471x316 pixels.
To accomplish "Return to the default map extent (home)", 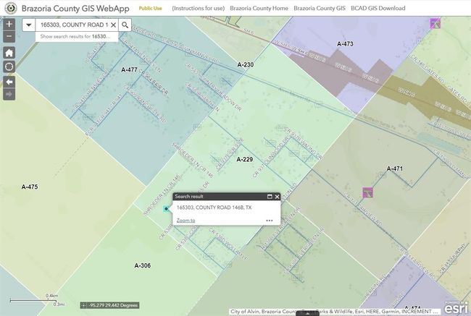I will pos(9,53).
